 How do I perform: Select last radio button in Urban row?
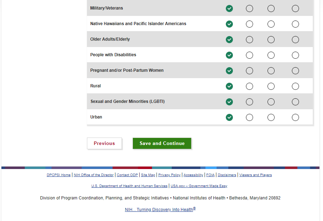tap(295, 117)
